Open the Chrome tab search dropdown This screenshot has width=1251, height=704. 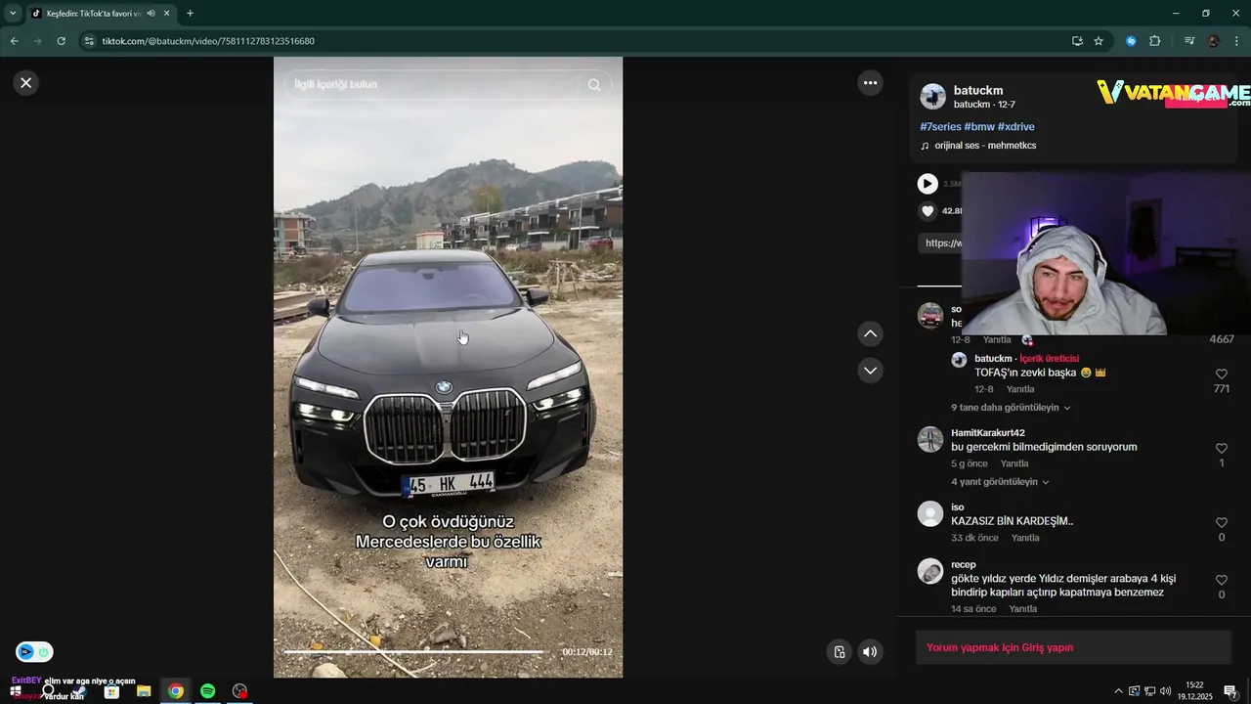(x=13, y=14)
